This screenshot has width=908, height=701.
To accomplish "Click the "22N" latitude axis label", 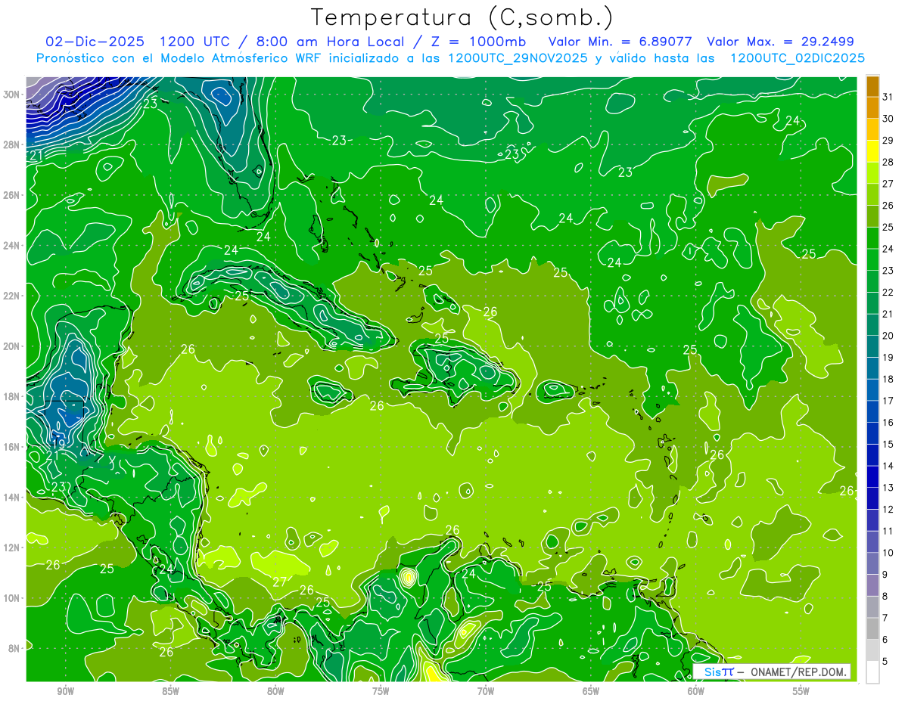I will pyautogui.click(x=13, y=296).
